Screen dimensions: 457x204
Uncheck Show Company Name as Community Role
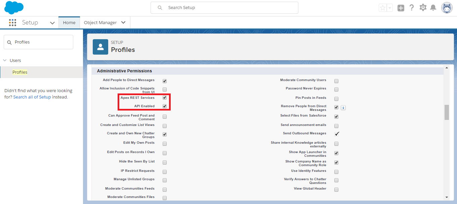coord(336,162)
